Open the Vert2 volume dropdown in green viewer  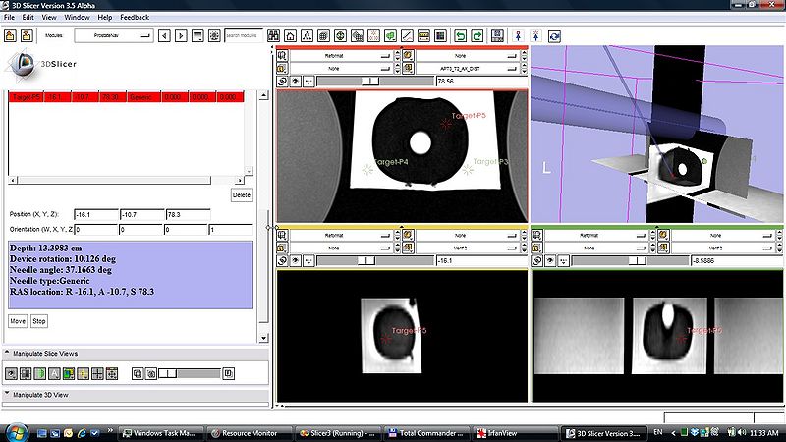click(722, 248)
